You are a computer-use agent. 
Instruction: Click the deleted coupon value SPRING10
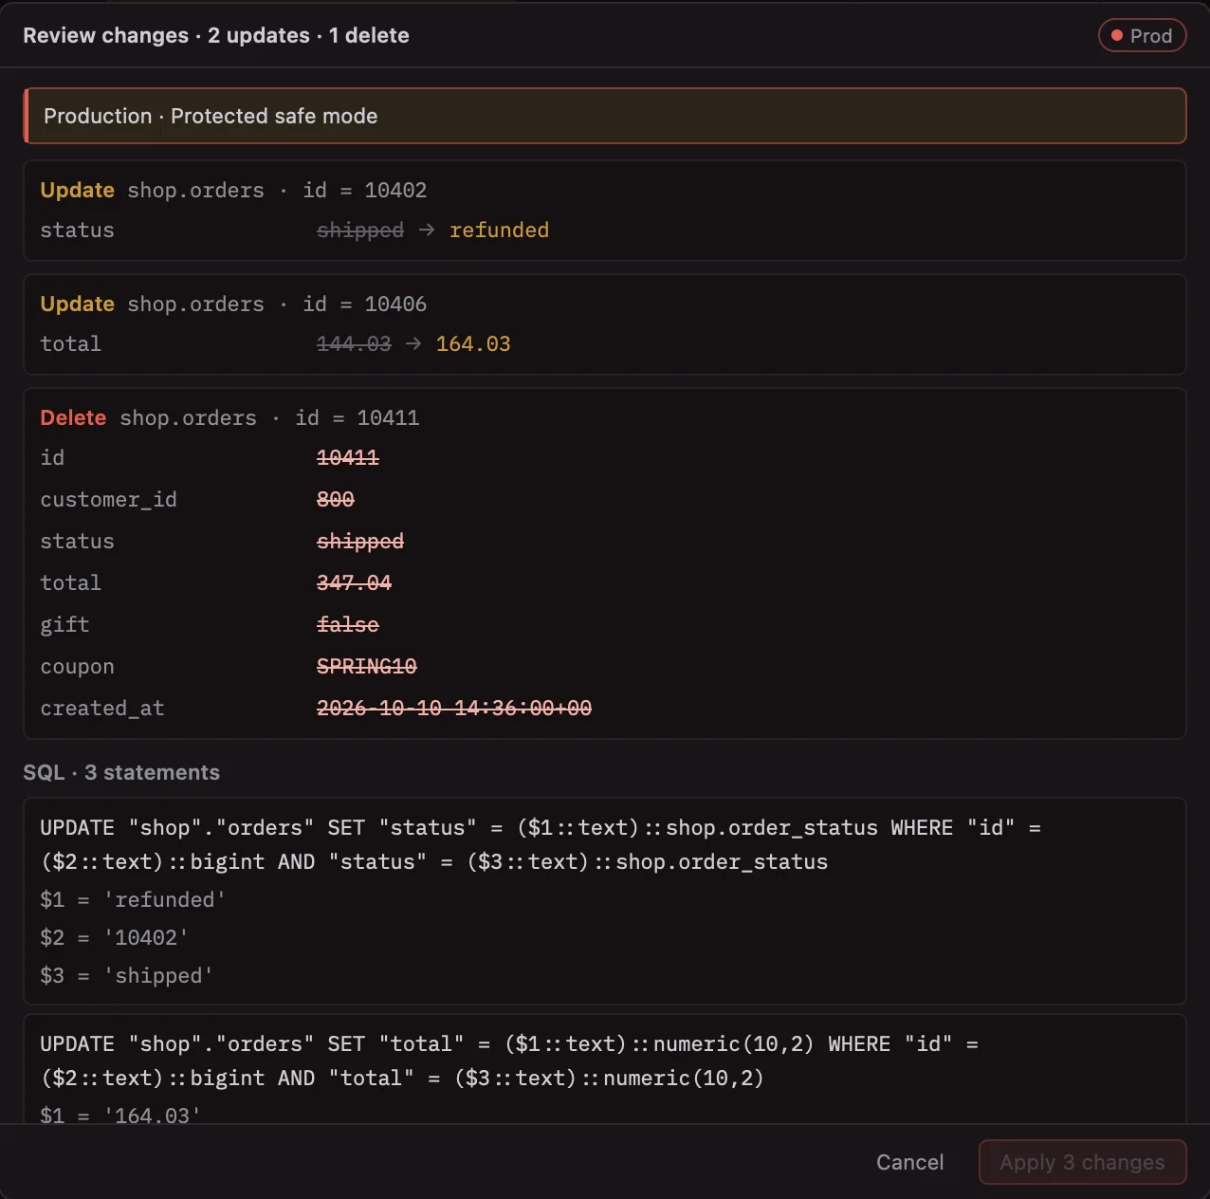pos(367,667)
